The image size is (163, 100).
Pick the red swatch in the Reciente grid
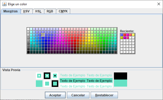tap(125, 35)
